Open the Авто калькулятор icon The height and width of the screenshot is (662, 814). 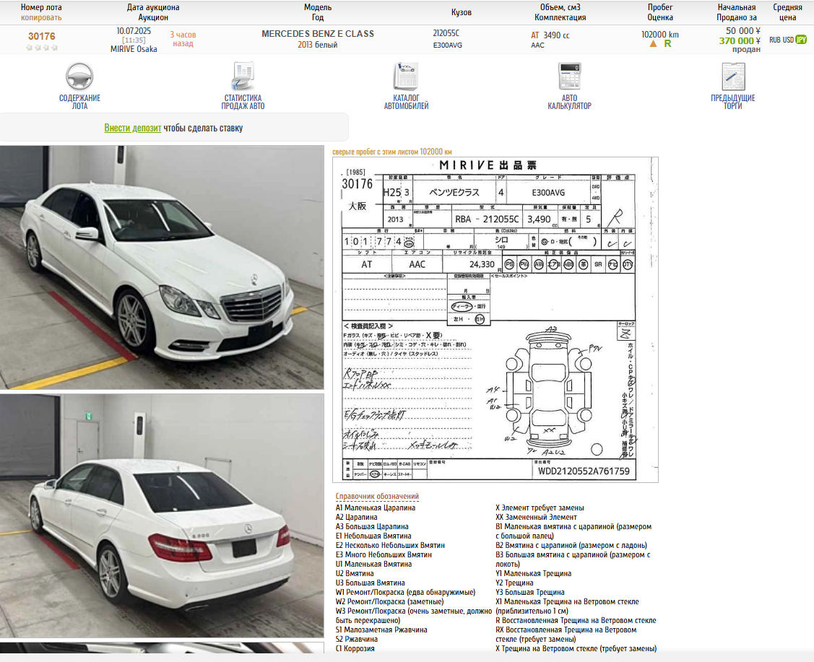[569, 77]
